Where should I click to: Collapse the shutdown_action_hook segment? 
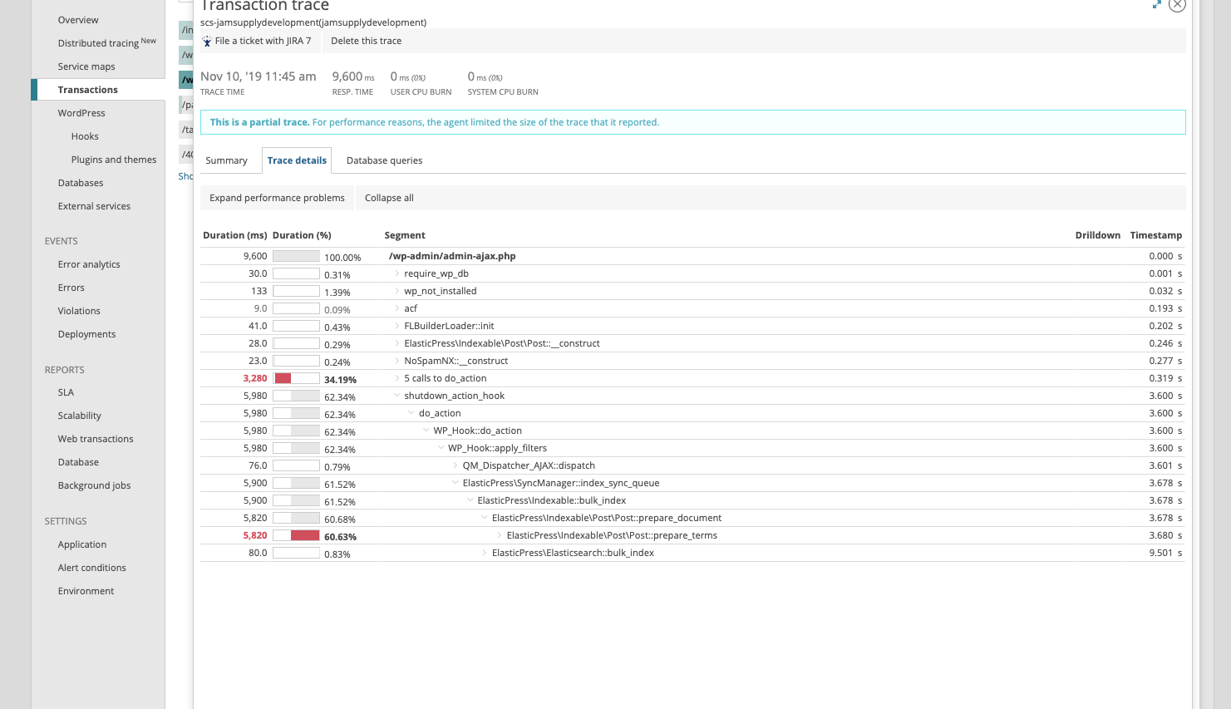pyautogui.click(x=396, y=395)
